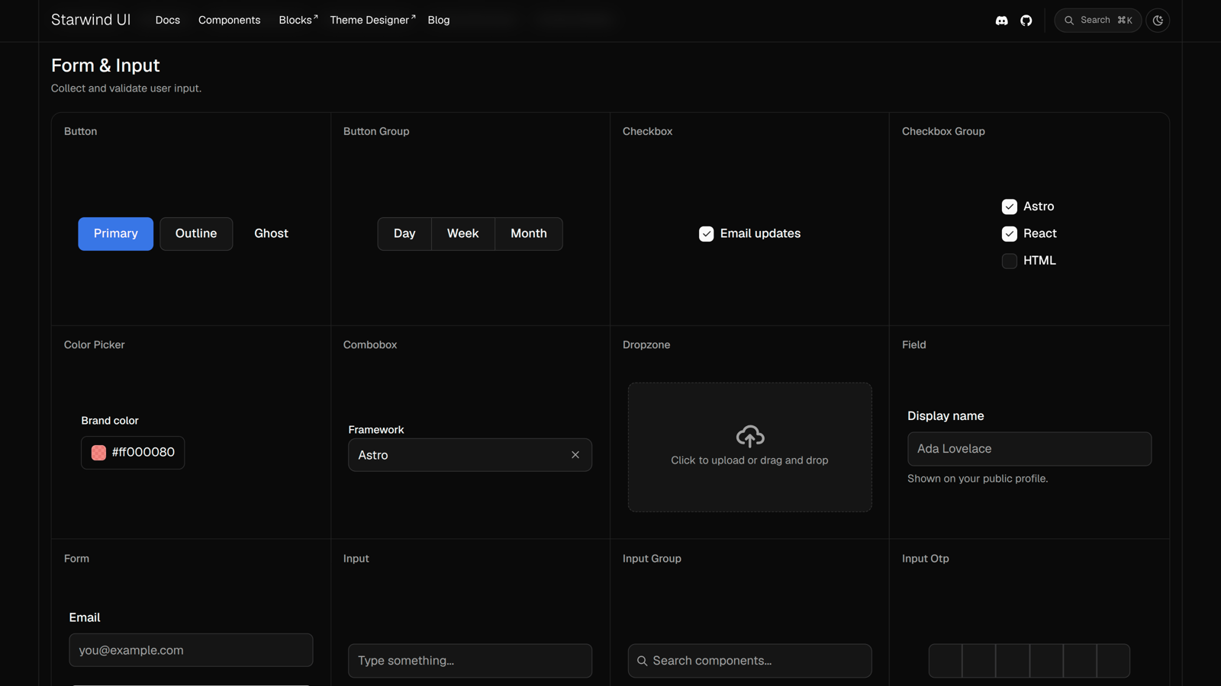Screen dimensions: 1221x686
Task: Click the Email label in the Form card
Action: 85,617
